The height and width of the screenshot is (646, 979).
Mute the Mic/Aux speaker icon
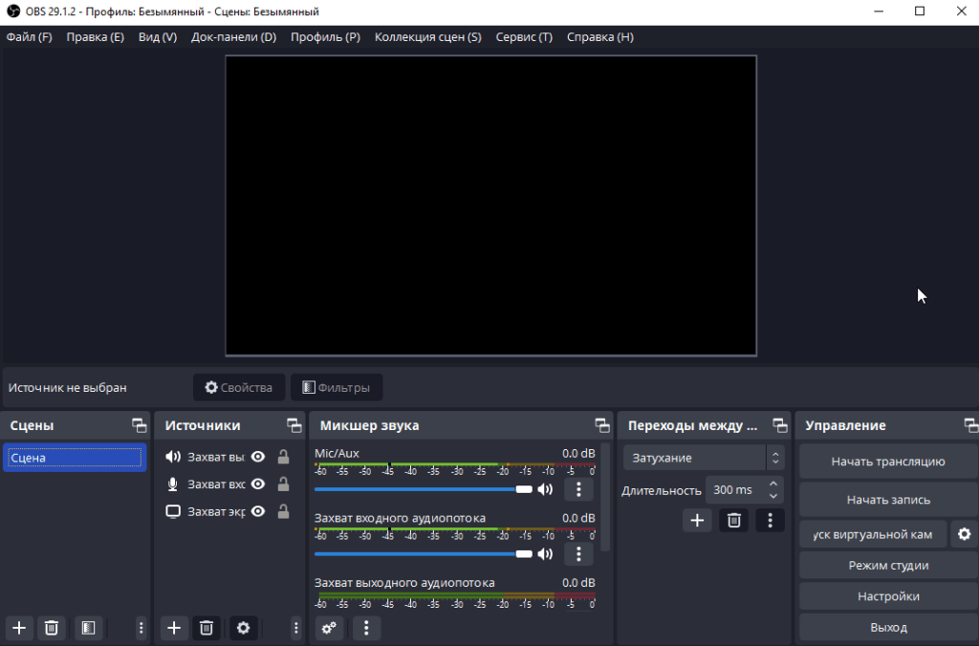pyautogui.click(x=545, y=489)
